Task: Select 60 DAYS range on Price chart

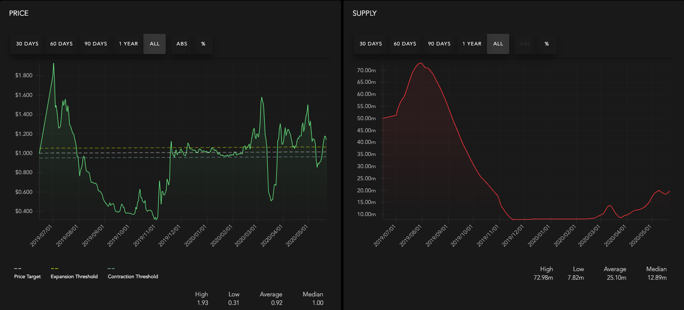Action: (62, 44)
